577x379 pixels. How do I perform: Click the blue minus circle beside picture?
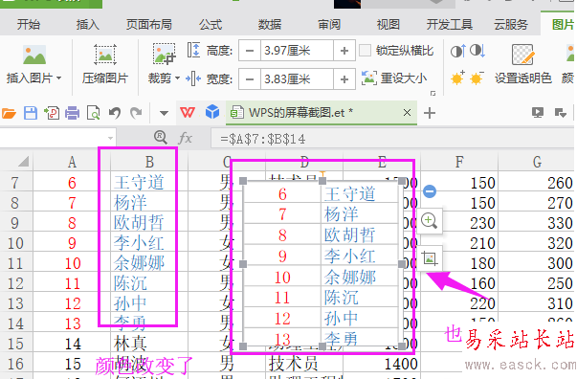click(430, 191)
